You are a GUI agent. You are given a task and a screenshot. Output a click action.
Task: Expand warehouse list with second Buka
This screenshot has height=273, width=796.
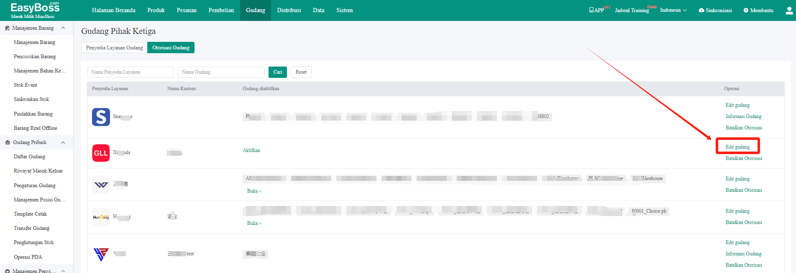[254, 223]
